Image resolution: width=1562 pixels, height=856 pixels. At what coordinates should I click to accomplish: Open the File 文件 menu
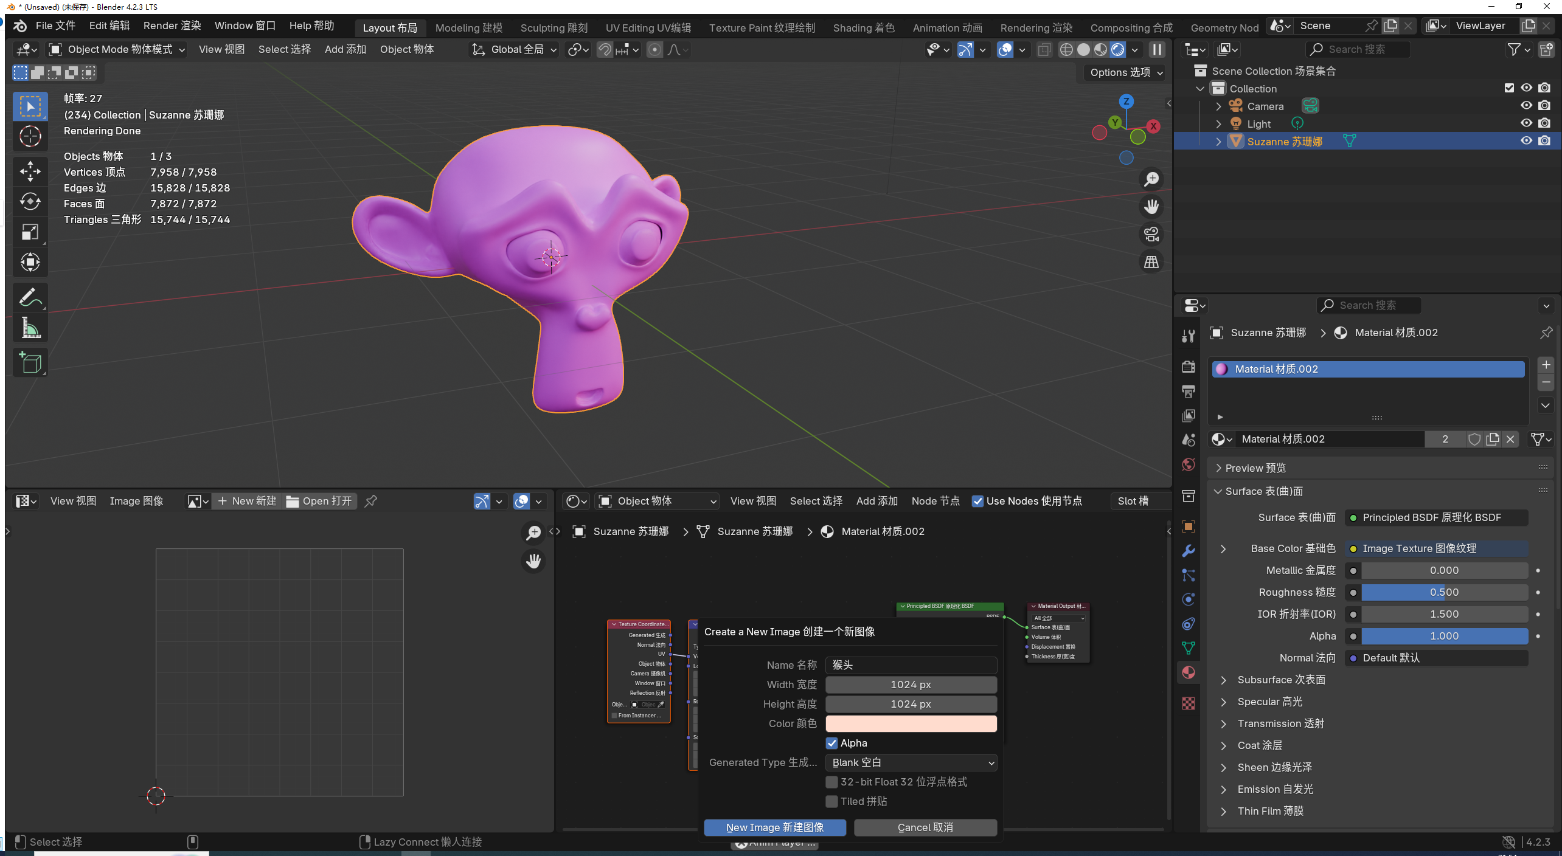coord(55,26)
